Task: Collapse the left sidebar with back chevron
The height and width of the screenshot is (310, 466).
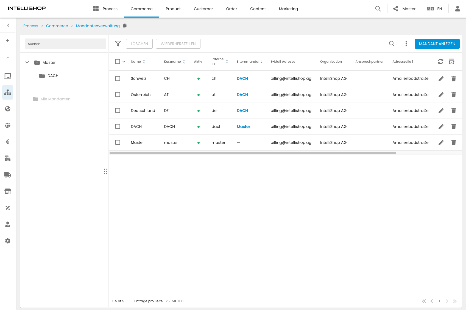Action: coord(8,25)
